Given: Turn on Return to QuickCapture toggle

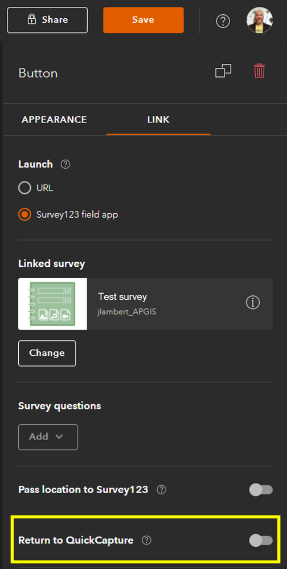Looking at the screenshot, I should (261, 540).
